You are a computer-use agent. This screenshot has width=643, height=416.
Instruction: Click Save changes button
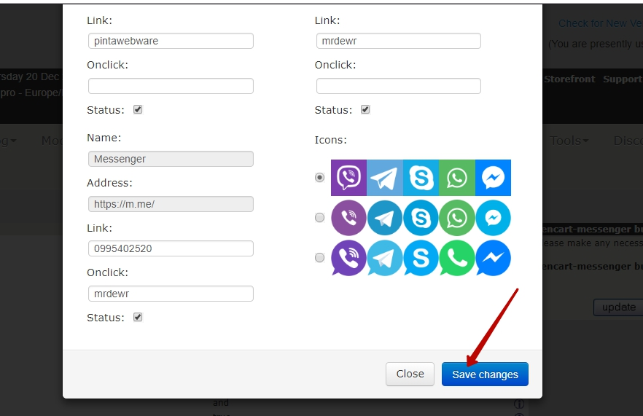[x=485, y=374]
